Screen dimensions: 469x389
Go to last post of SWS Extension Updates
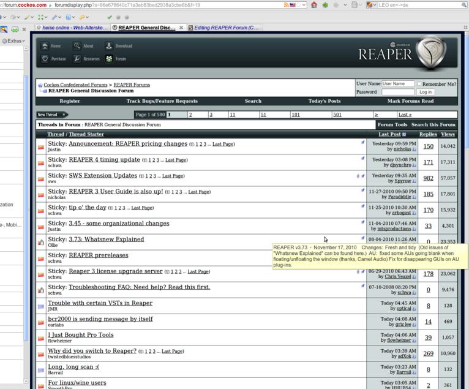tap(414, 181)
